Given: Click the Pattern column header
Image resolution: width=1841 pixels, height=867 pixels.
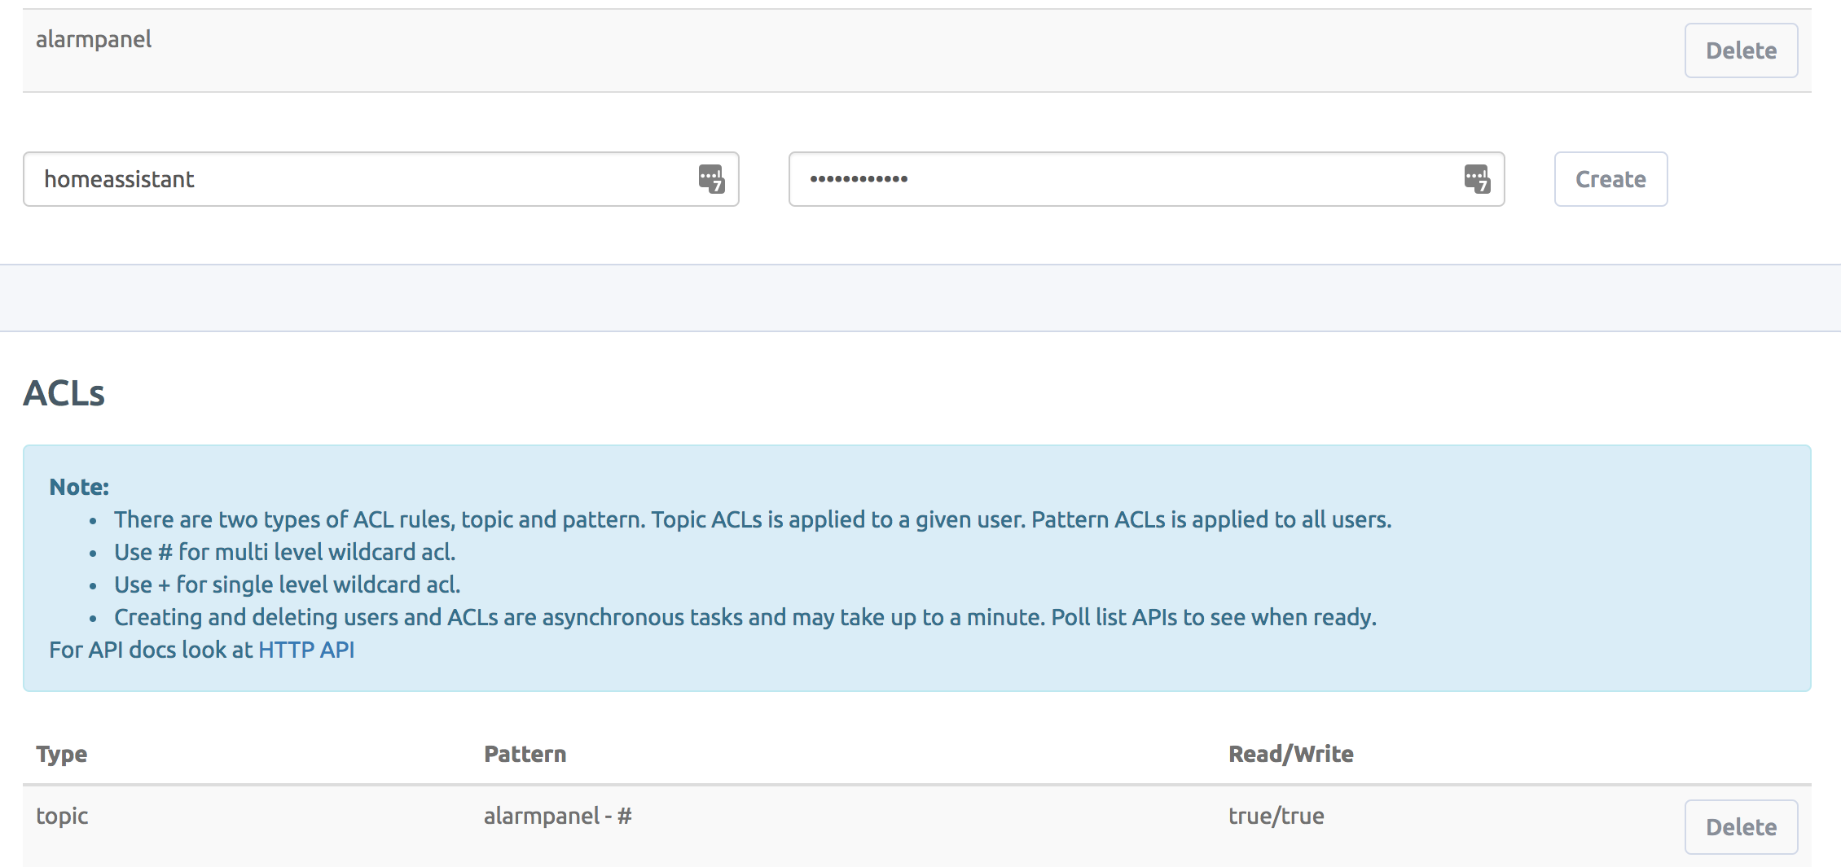Looking at the screenshot, I should point(525,754).
